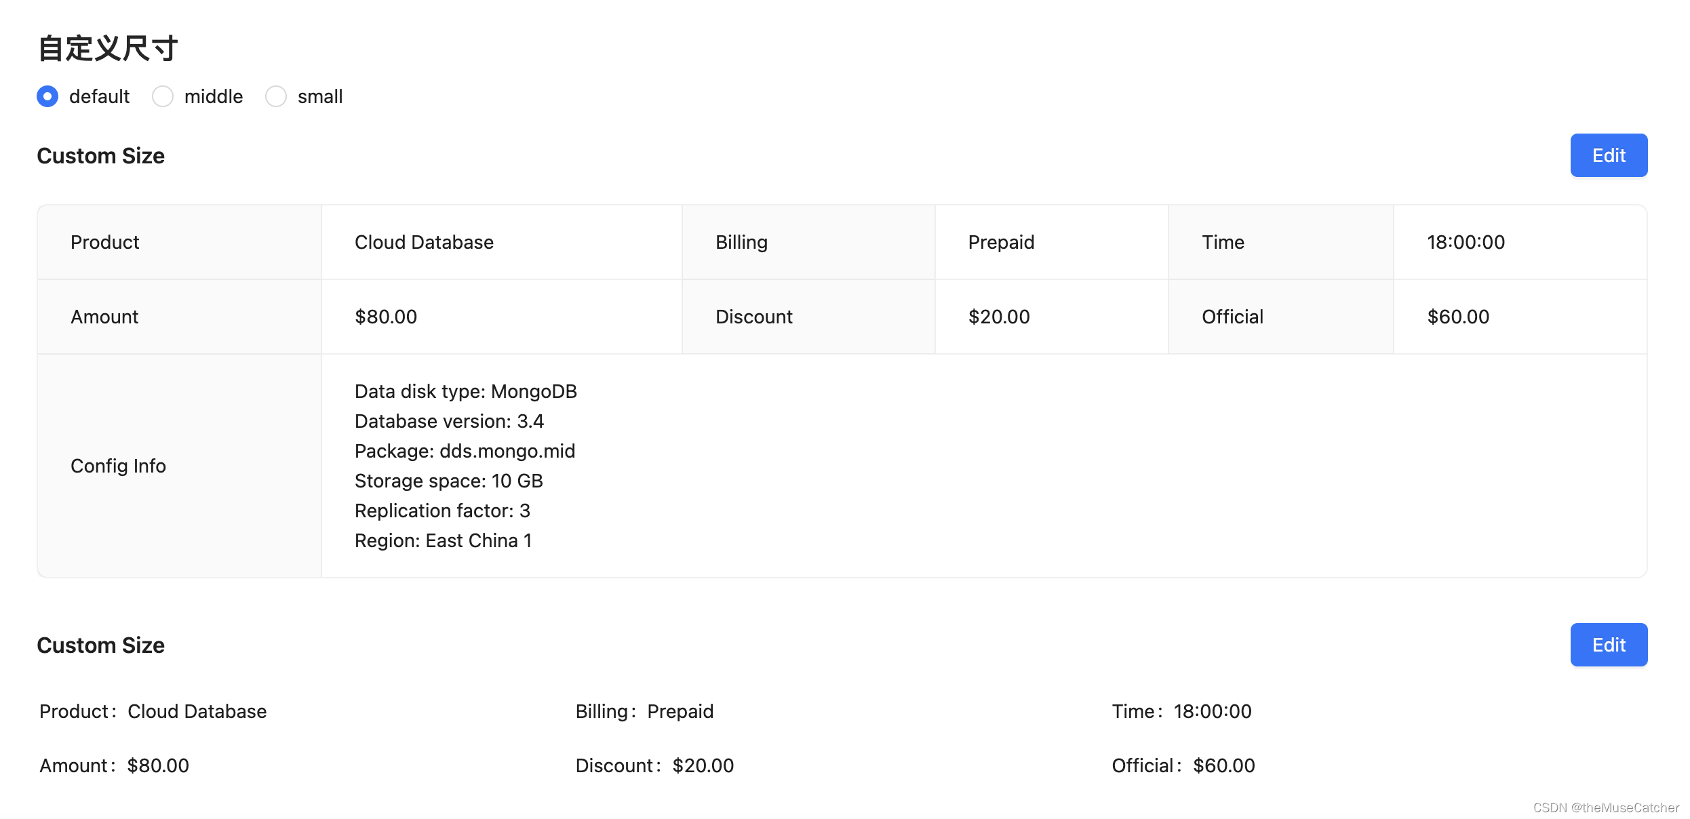Click 'Package: dds.mongo.mid' line

coord(465,451)
